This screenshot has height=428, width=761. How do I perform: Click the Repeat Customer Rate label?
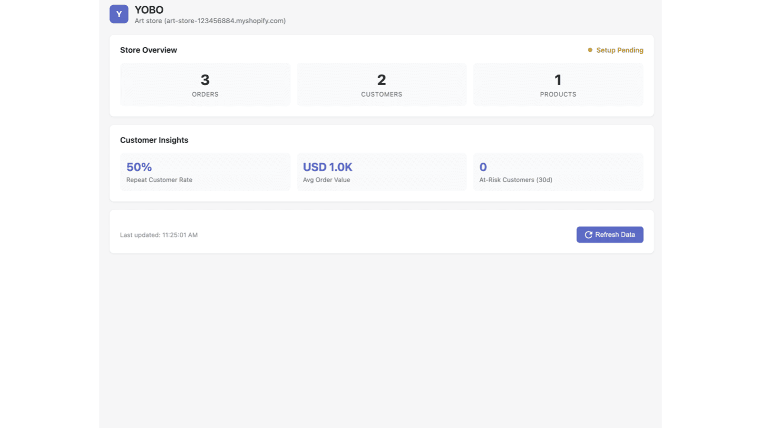159,180
